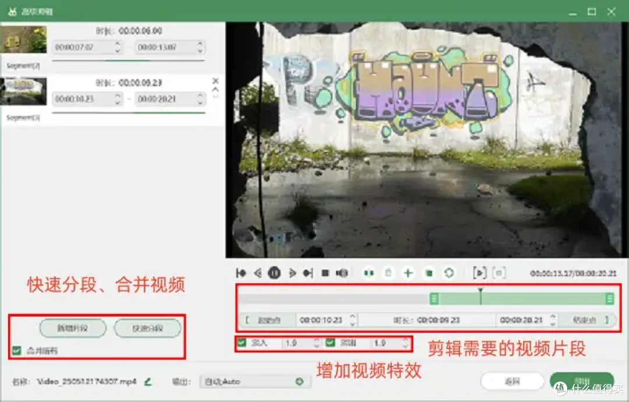Screen dimensions: 629x402
Task: Click the green split-segment icon
Action: click(369, 273)
